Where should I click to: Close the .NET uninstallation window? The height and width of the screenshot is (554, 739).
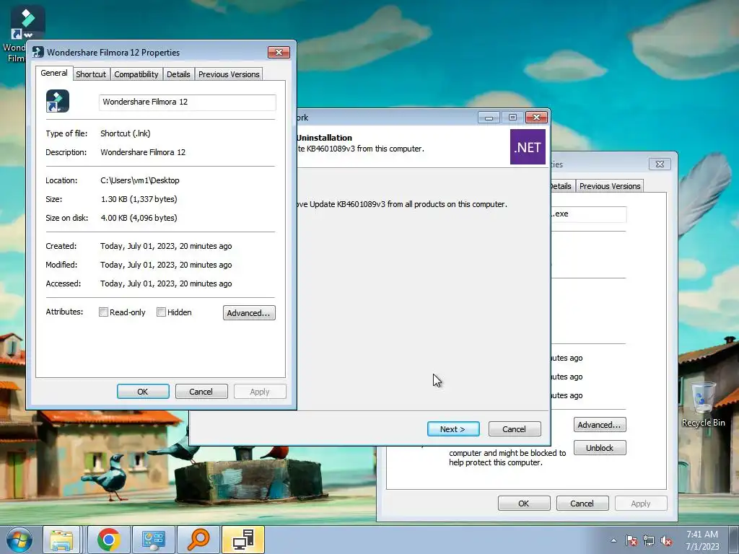tap(536, 118)
